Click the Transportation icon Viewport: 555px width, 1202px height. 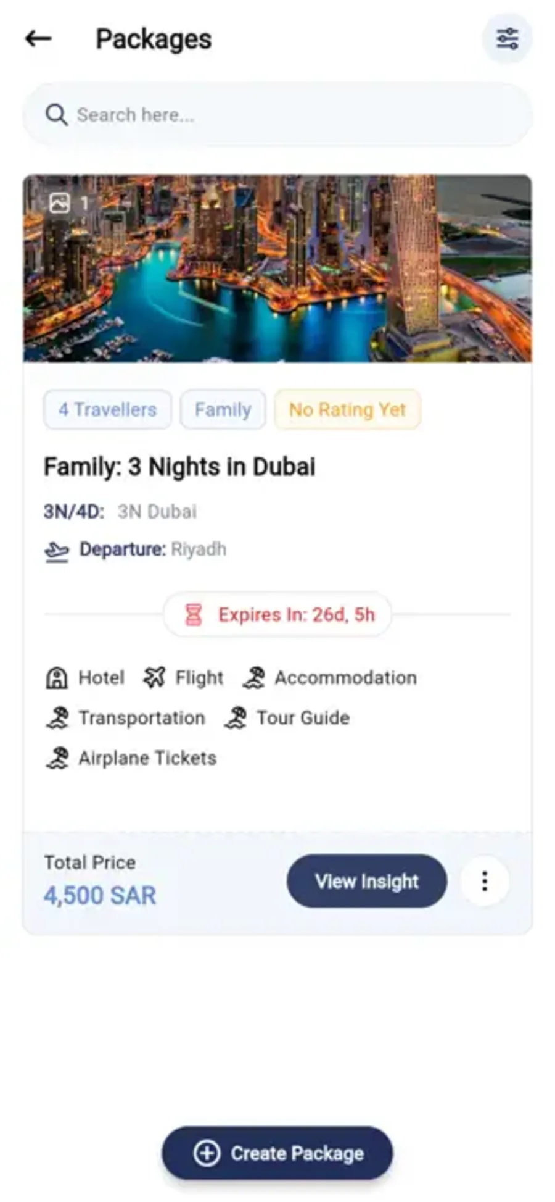point(57,717)
